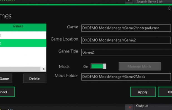Image resolution: width=172 pixels, height=110 pixels.
Task: Toggle the Mods On switch
Action: [99, 66]
